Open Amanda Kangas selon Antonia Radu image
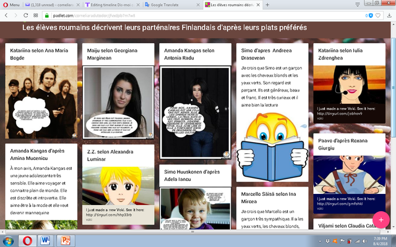 (x=196, y=112)
